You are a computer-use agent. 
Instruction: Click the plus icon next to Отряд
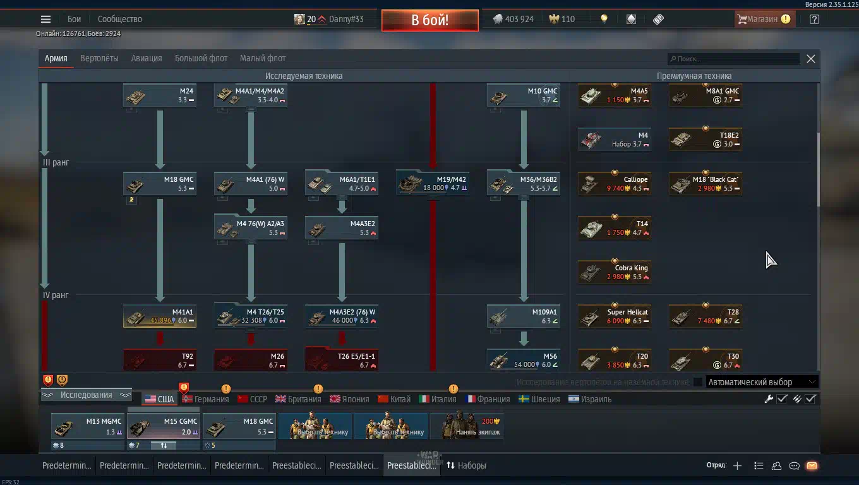pyautogui.click(x=737, y=465)
